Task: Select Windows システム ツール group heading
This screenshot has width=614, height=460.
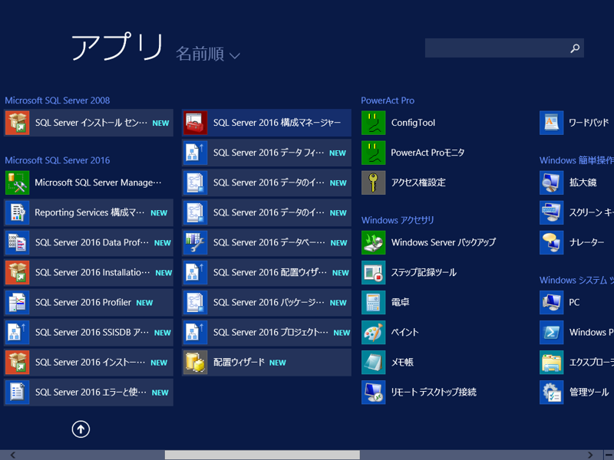Action: (576, 280)
